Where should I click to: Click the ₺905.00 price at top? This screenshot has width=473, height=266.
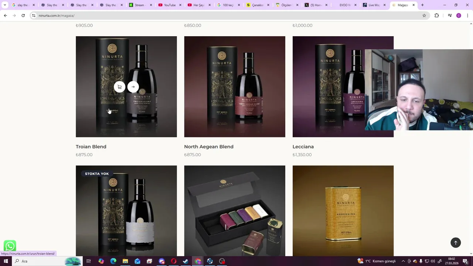click(x=84, y=25)
